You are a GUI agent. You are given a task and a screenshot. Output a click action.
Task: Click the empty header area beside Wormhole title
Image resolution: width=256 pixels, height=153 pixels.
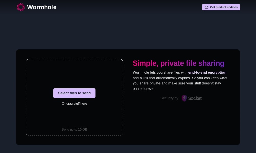click(128, 7)
